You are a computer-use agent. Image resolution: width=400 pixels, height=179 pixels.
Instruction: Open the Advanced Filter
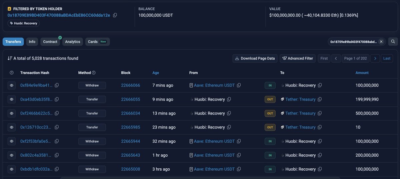298,58
